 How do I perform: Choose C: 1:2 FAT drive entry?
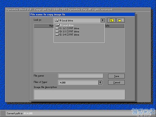[x=79, y=28]
